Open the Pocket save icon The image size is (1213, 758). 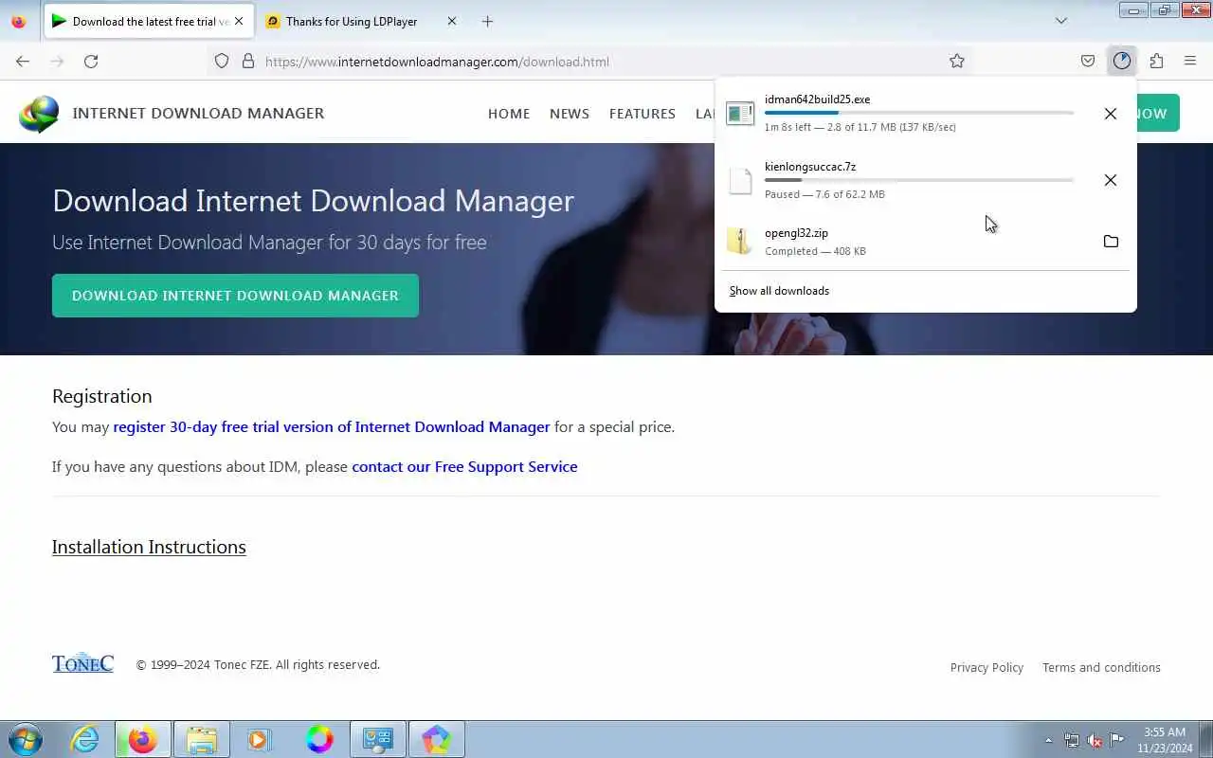click(1088, 62)
